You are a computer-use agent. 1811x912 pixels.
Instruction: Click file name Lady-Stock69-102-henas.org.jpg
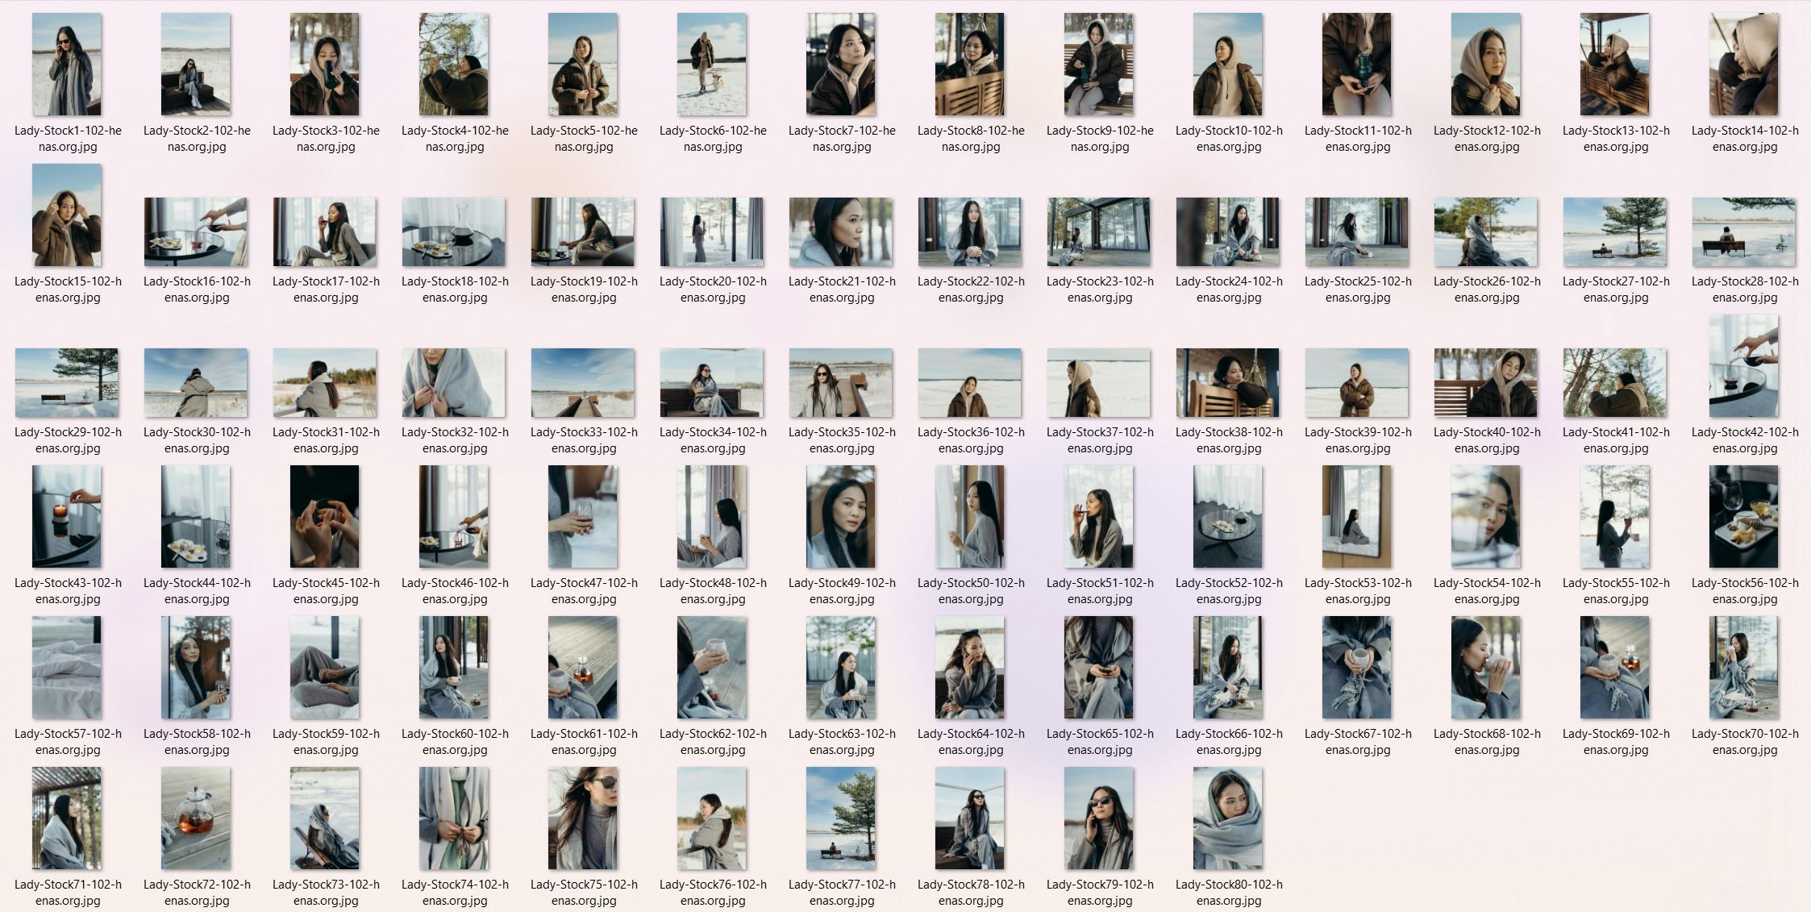[x=1616, y=742]
